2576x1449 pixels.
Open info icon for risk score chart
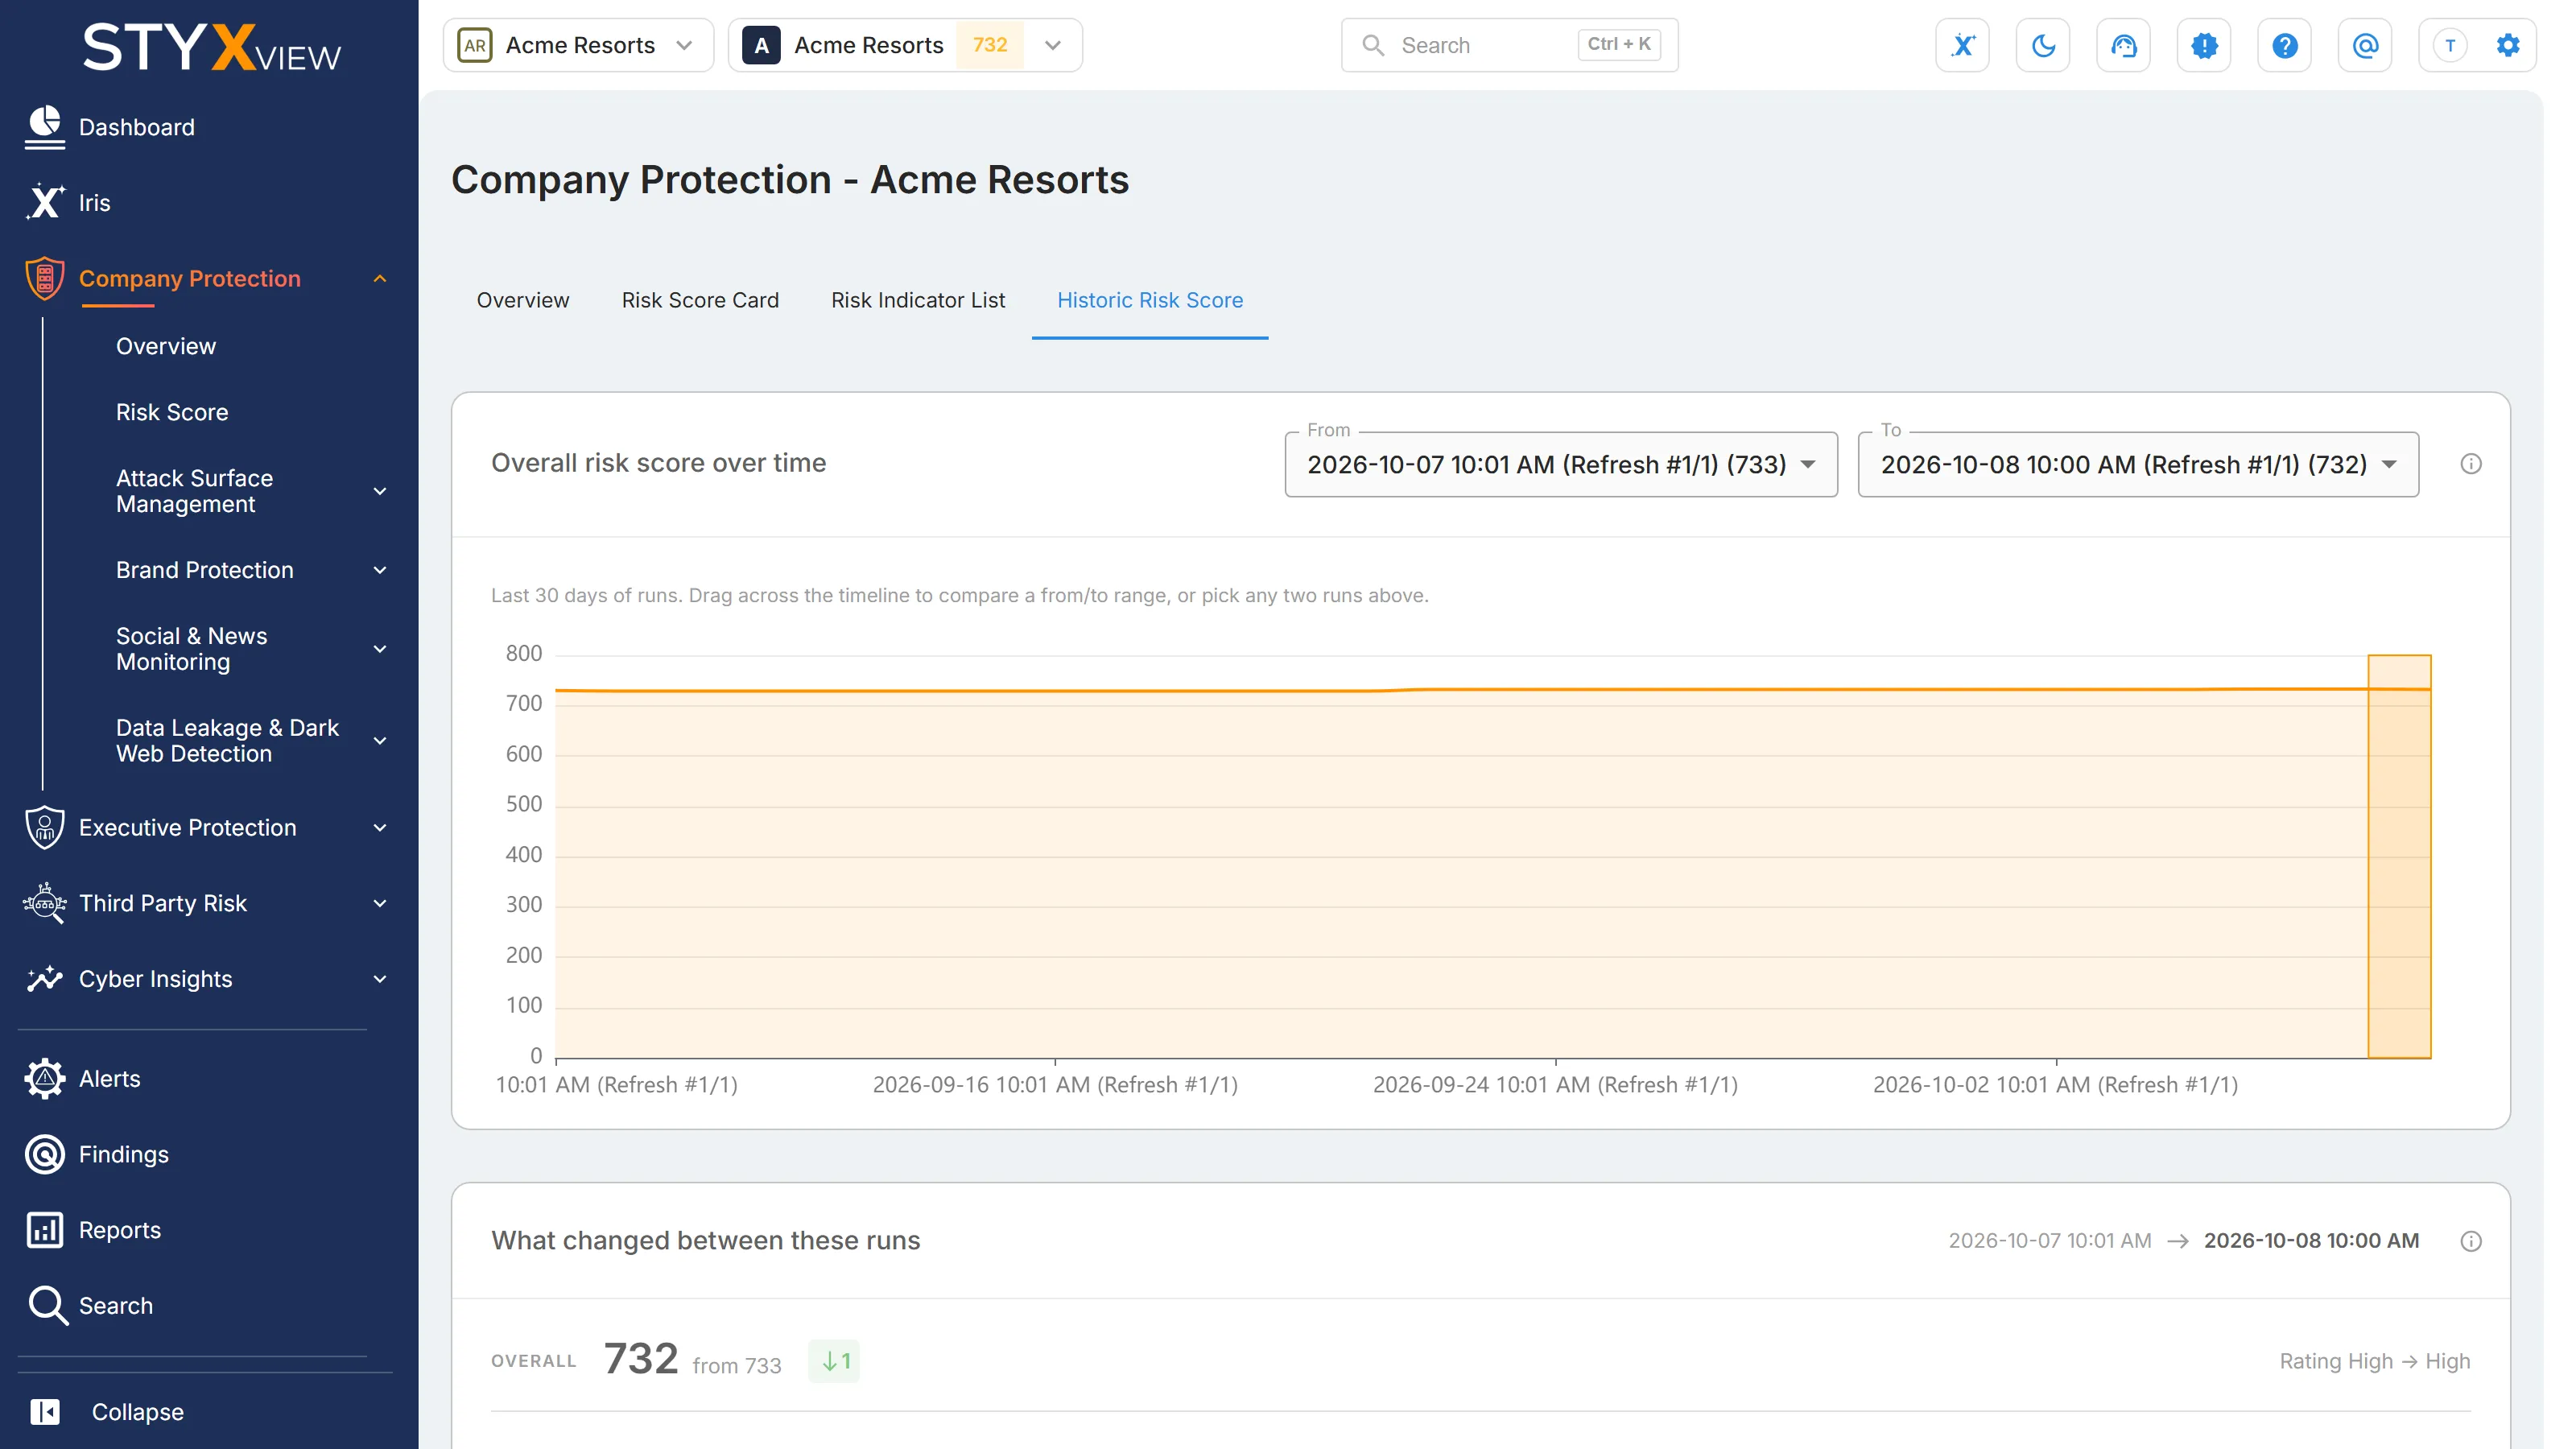tap(2471, 464)
